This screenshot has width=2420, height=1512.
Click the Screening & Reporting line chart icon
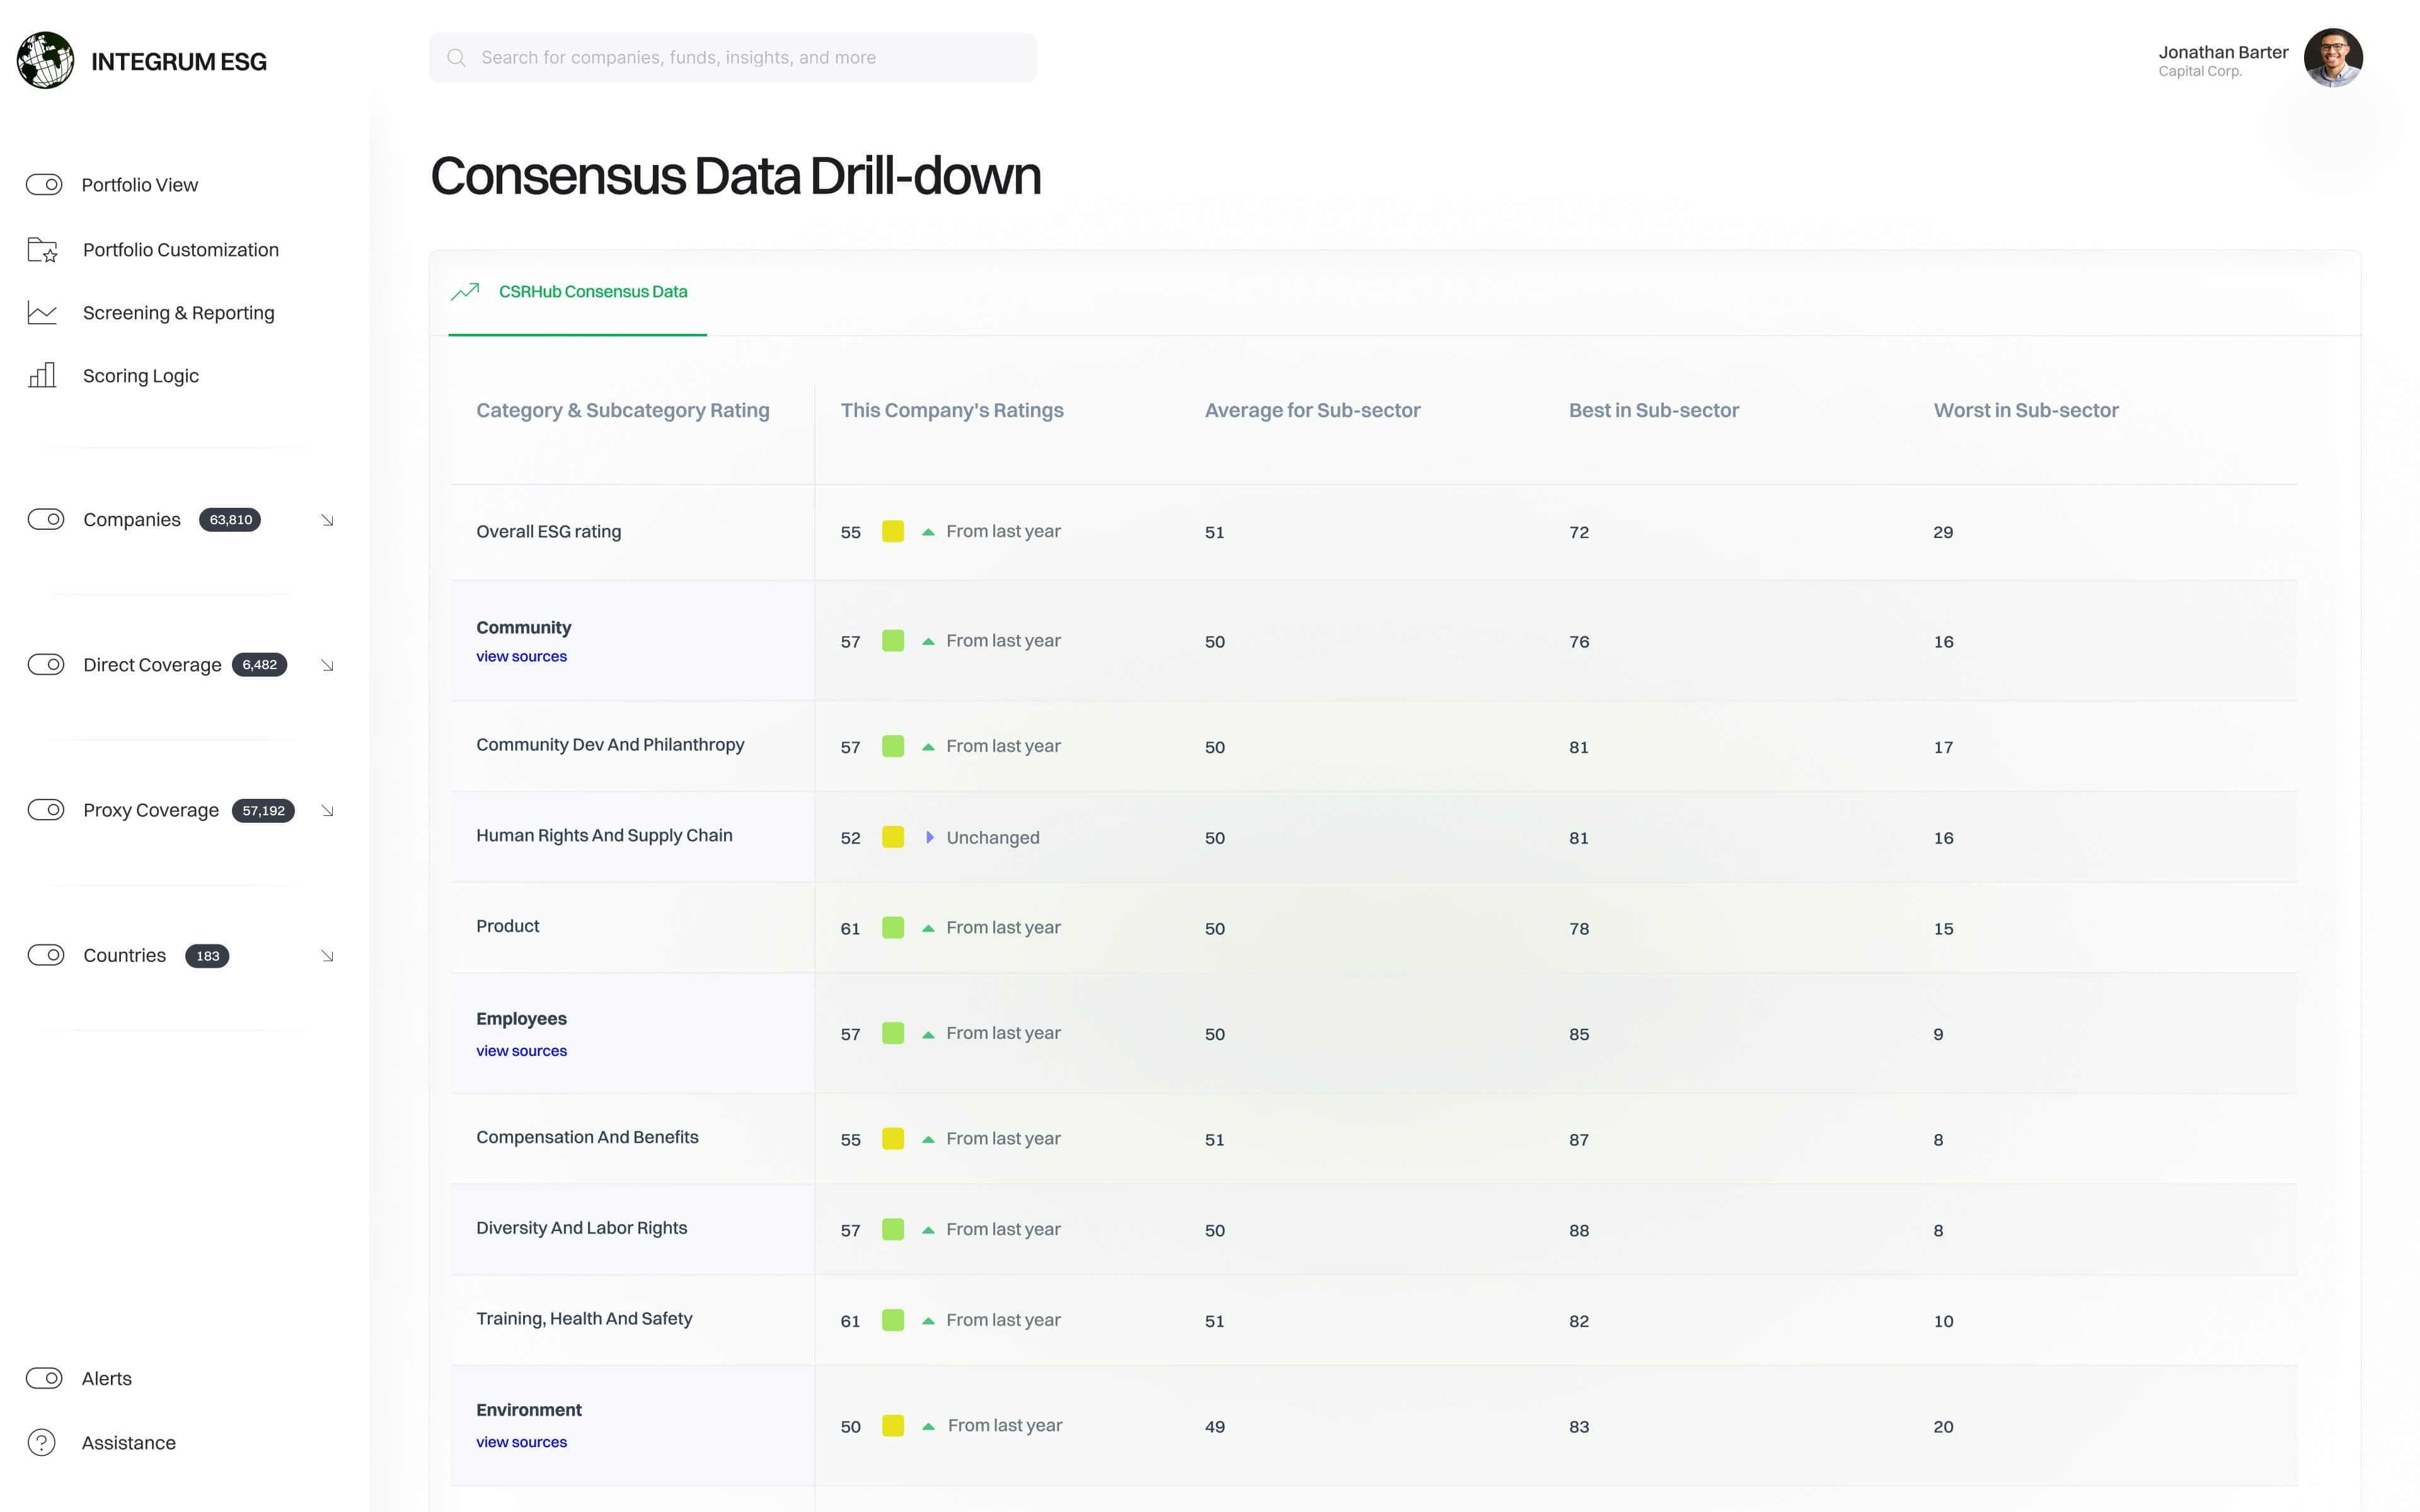point(42,313)
